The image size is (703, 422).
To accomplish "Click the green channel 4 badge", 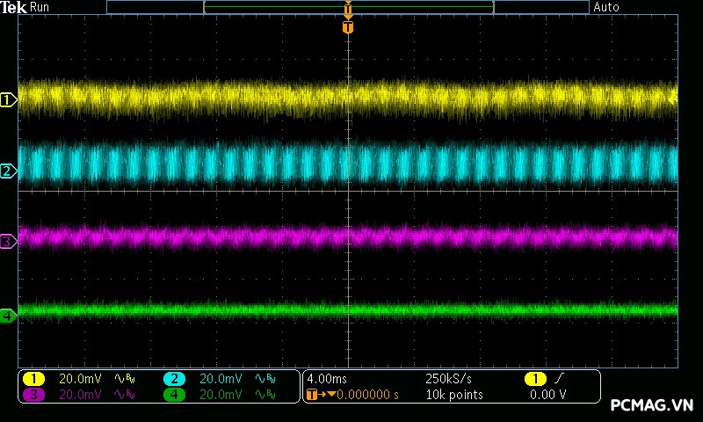I will click(x=175, y=395).
